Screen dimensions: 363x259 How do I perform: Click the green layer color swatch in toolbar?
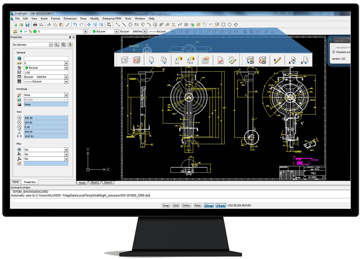coord(35,31)
